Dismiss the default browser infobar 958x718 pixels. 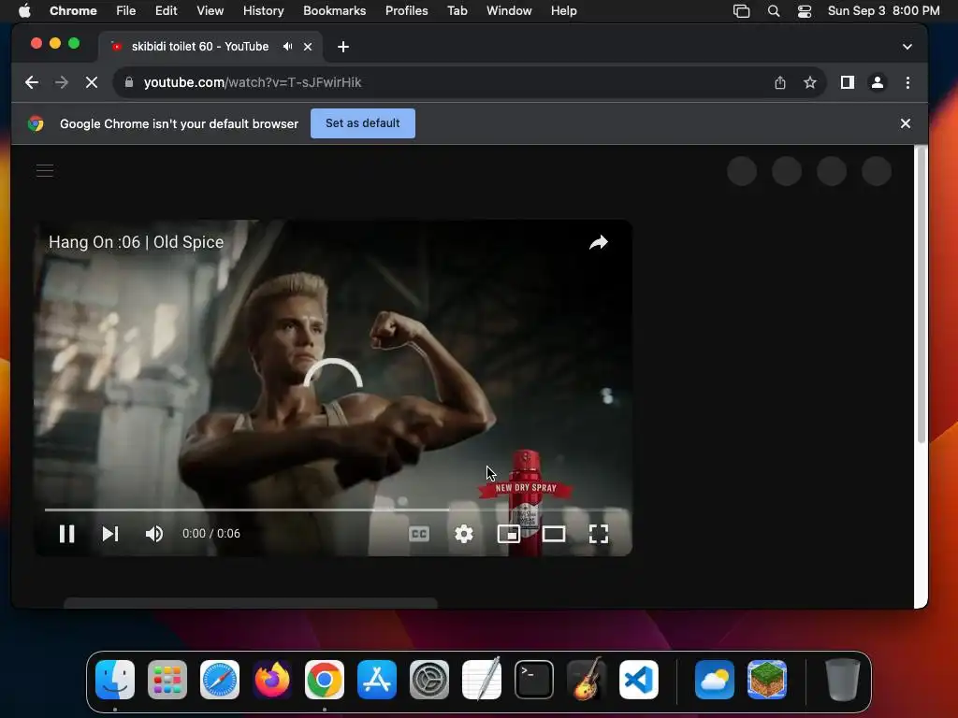tap(906, 123)
